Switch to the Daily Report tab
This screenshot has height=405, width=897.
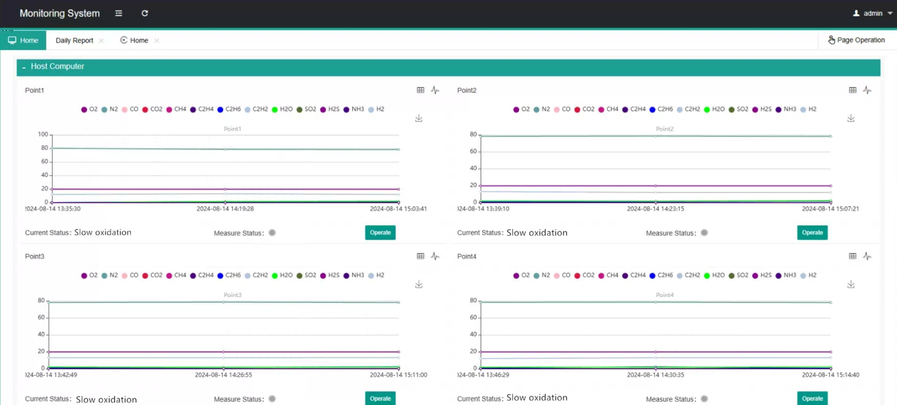pyautogui.click(x=74, y=40)
